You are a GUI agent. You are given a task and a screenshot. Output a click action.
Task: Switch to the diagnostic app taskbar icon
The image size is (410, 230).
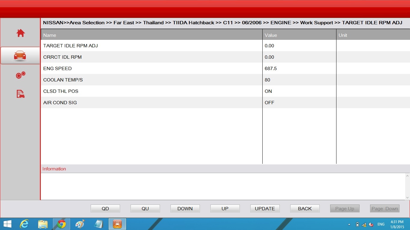117,224
